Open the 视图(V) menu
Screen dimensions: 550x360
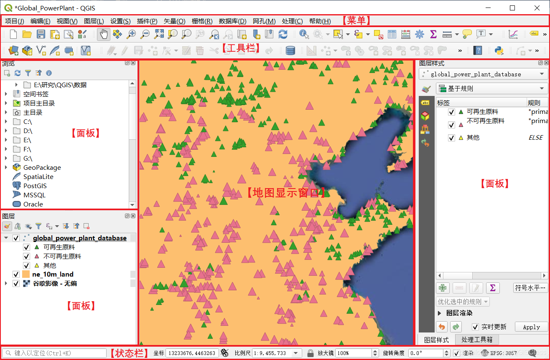point(67,21)
